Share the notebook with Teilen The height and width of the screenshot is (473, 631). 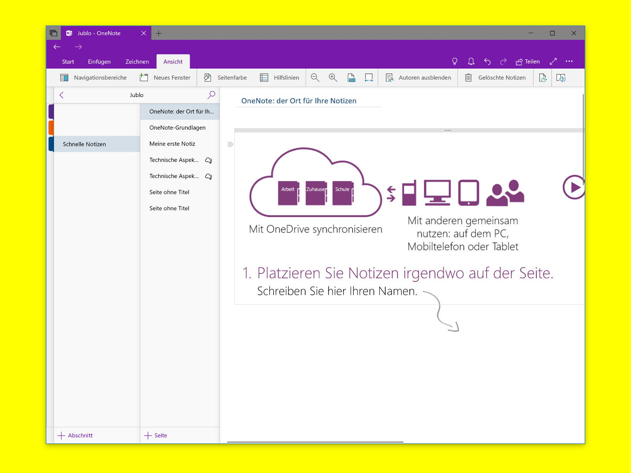(x=528, y=61)
